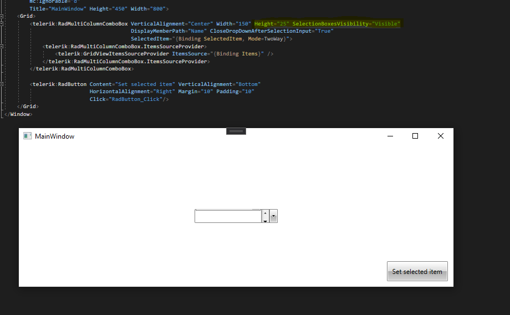Click the CloseDropDownAfterSelectionInput attribute
This screenshot has height=315, width=510.
[272, 31]
